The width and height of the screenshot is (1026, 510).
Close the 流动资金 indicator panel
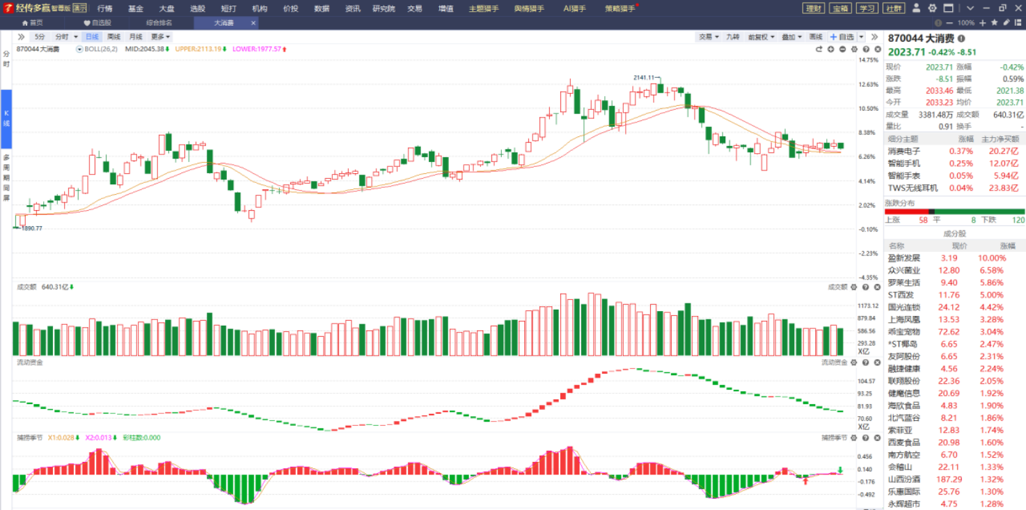(877, 362)
